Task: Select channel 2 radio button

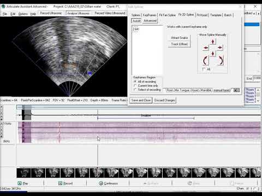Action: pyautogui.click(x=255, y=188)
